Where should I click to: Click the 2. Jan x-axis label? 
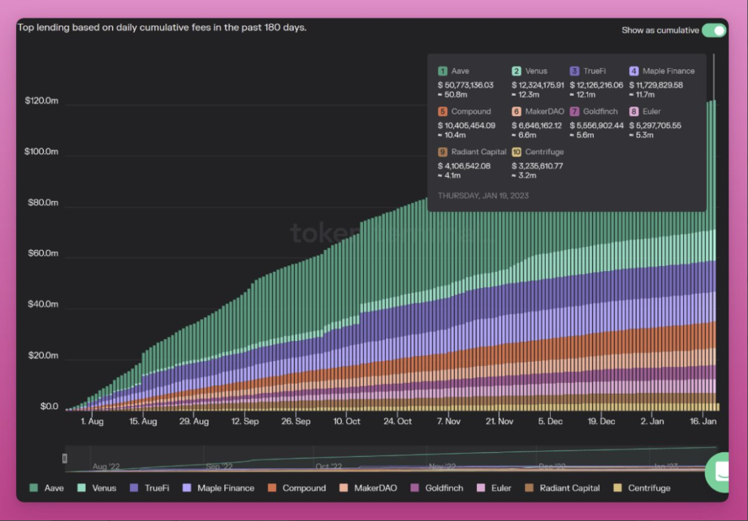pos(652,422)
